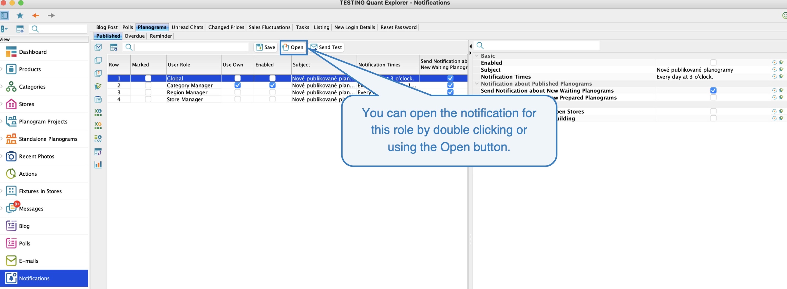Toggle Send Notification checkbox for the Region Manager row
Viewport: 787px width, 289px height.
tap(450, 92)
